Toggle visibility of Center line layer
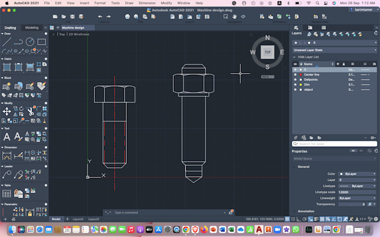This screenshot has width=380, height=237. coord(295,75)
